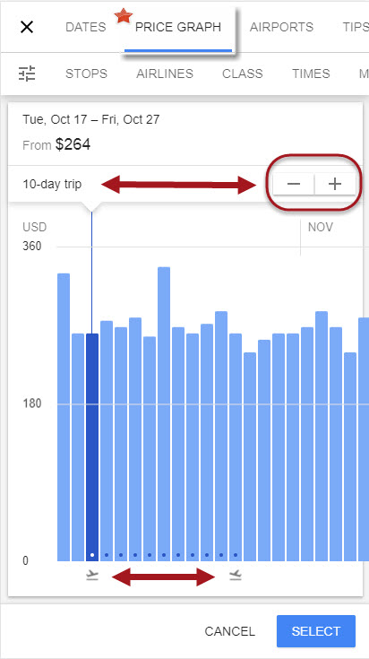The width and height of the screenshot is (369, 659).
Task: Open the Airports tab
Action: 281,27
